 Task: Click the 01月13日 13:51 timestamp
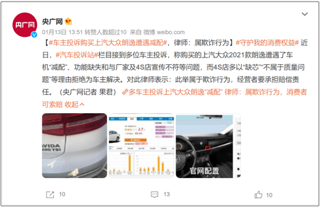click(x=62, y=32)
